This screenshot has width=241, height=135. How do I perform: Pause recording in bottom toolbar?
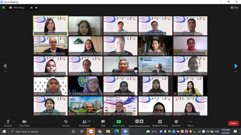coord(137,121)
